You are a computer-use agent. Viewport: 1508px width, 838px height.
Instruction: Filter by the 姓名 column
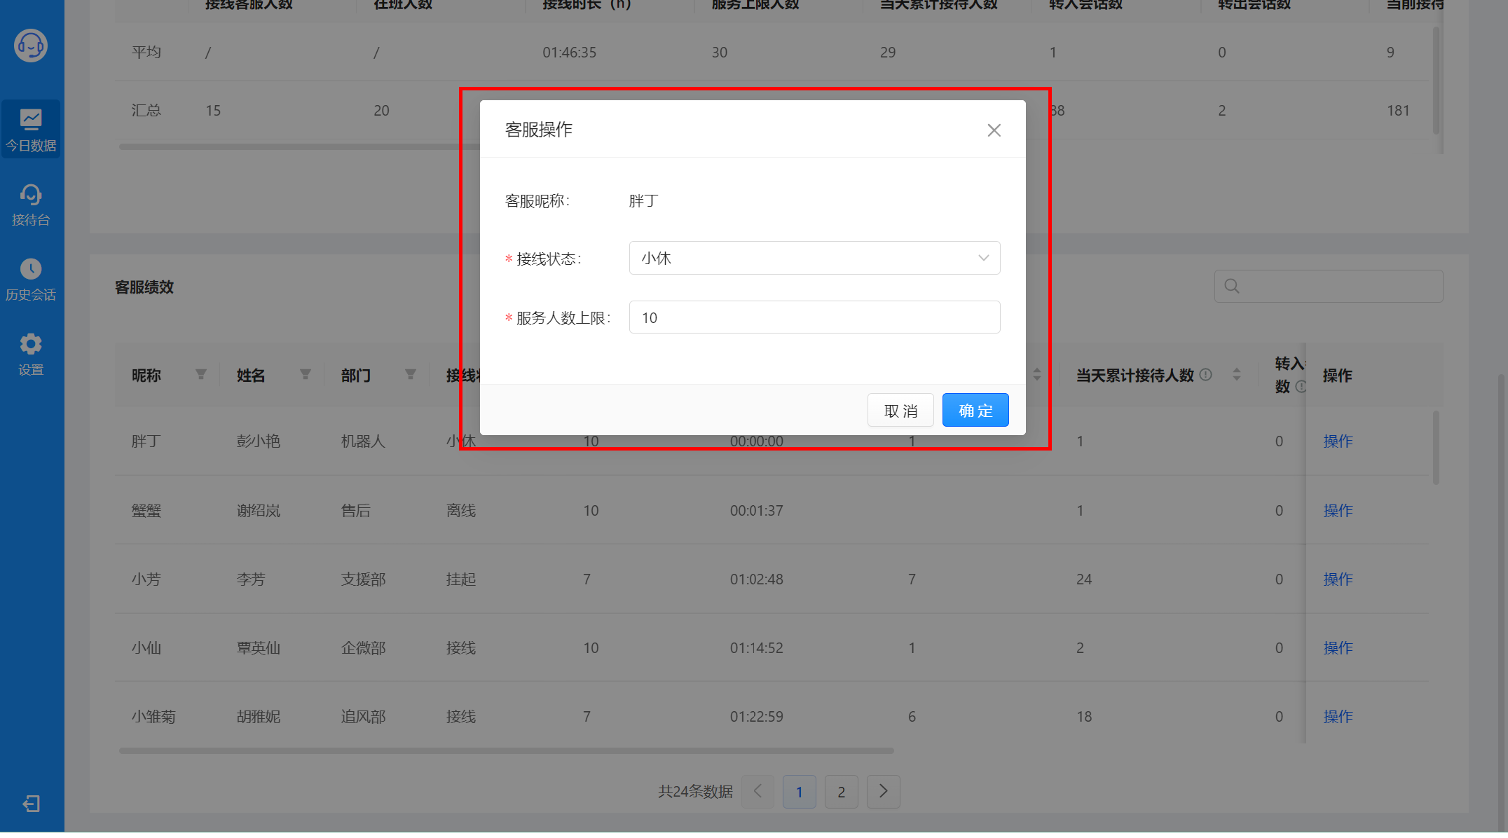point(306,375)
